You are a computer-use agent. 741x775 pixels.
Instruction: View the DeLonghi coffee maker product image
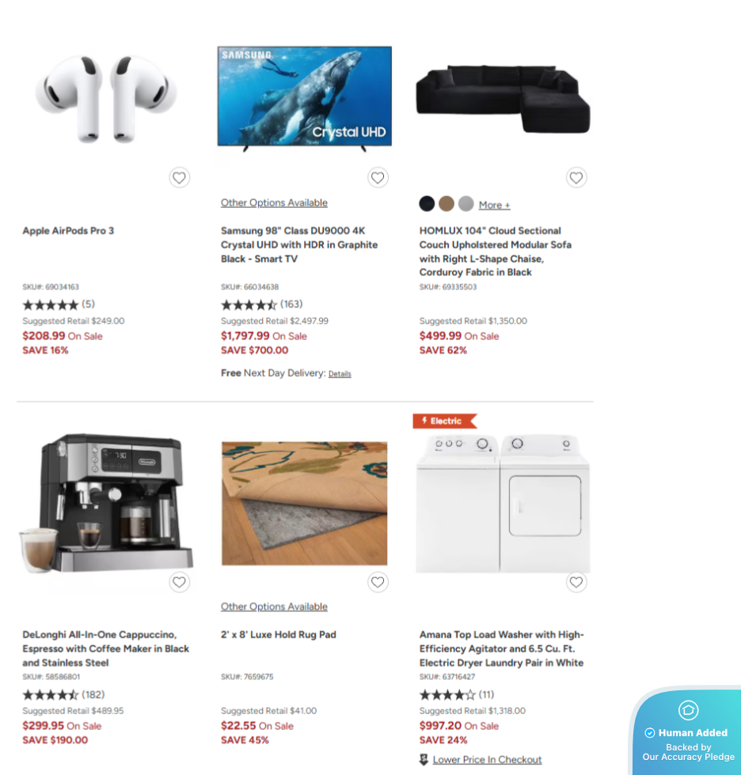click(x=106, y=503)
